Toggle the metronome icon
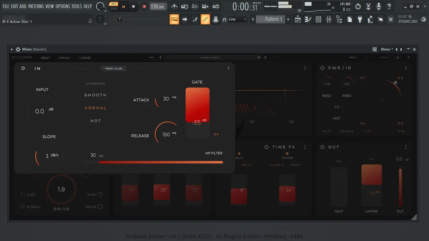This screenshot has width=429, height=241. click(x=174, y=6)
